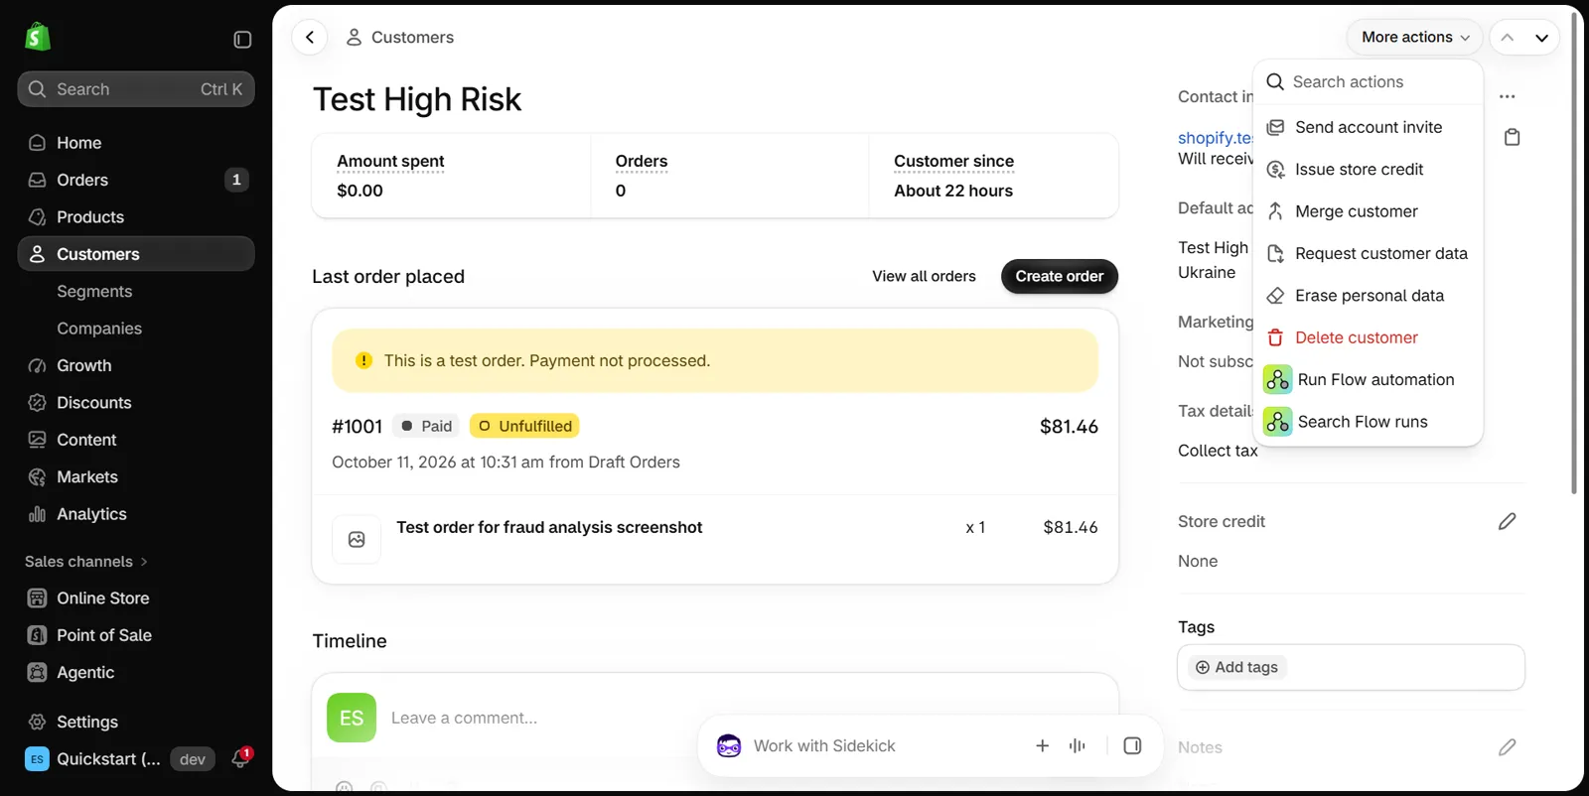
Task: Select Erase personal data
Action: coord(1369,296)
